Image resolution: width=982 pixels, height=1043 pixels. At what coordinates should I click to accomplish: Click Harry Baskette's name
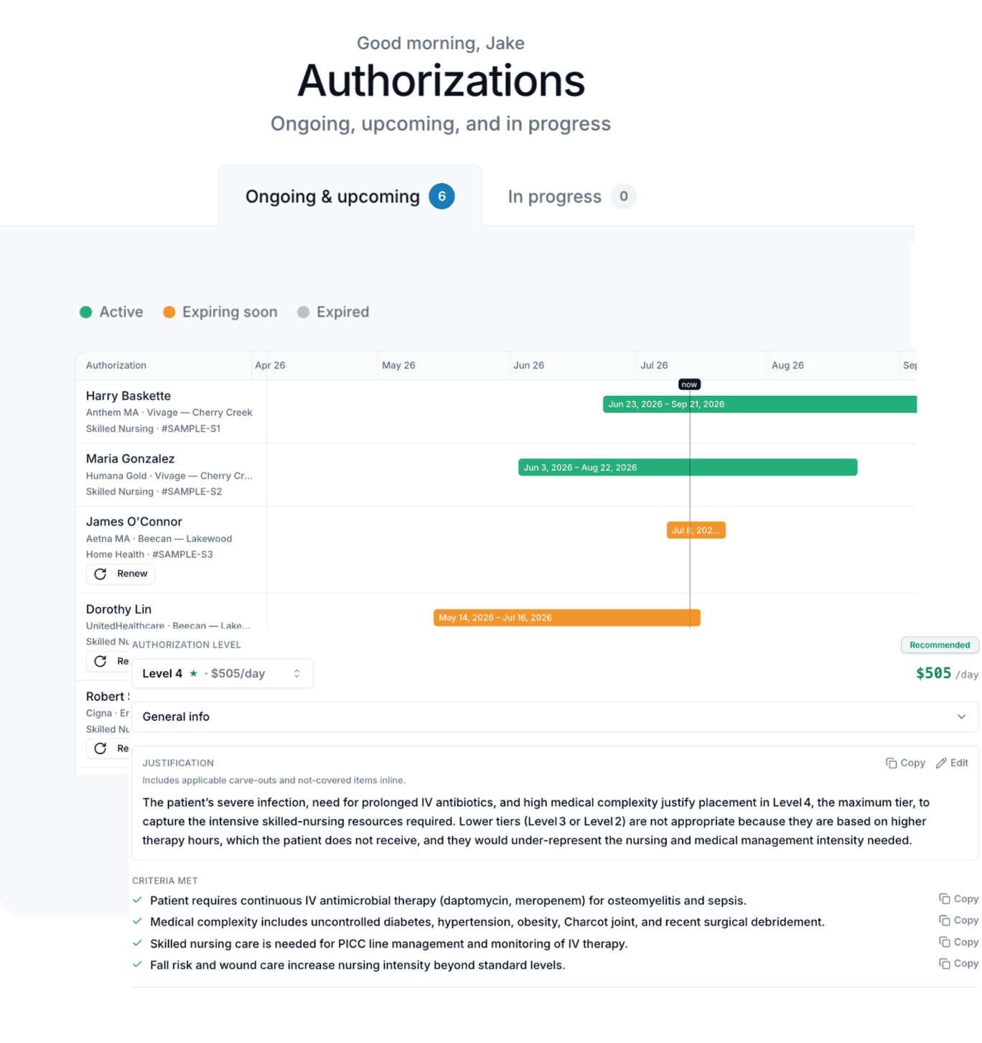point(128,396)
